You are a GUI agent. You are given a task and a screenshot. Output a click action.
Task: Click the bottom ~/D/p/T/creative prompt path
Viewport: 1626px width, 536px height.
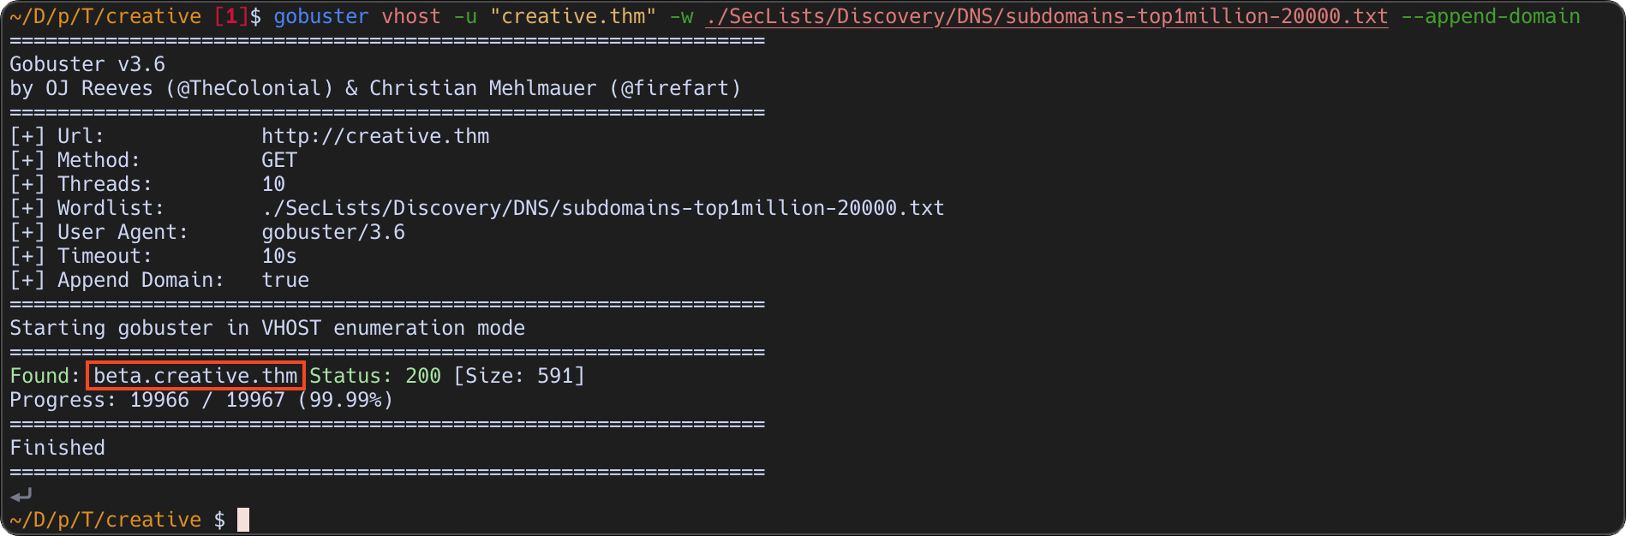pos(105,520)
